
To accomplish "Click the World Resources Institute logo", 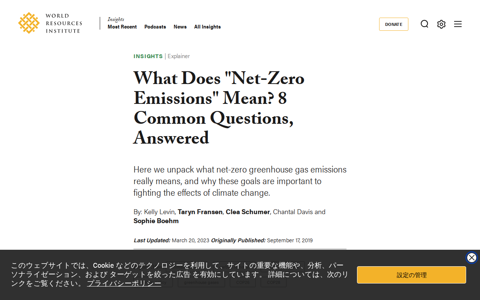I will coord(50,23).
